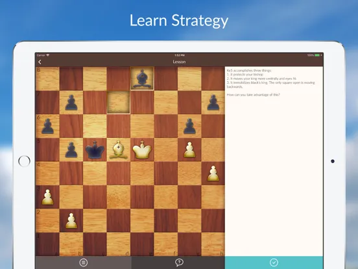Open the lesson list icon in bottom bar
Screen dimensions: 358x269
pos(83,263)
